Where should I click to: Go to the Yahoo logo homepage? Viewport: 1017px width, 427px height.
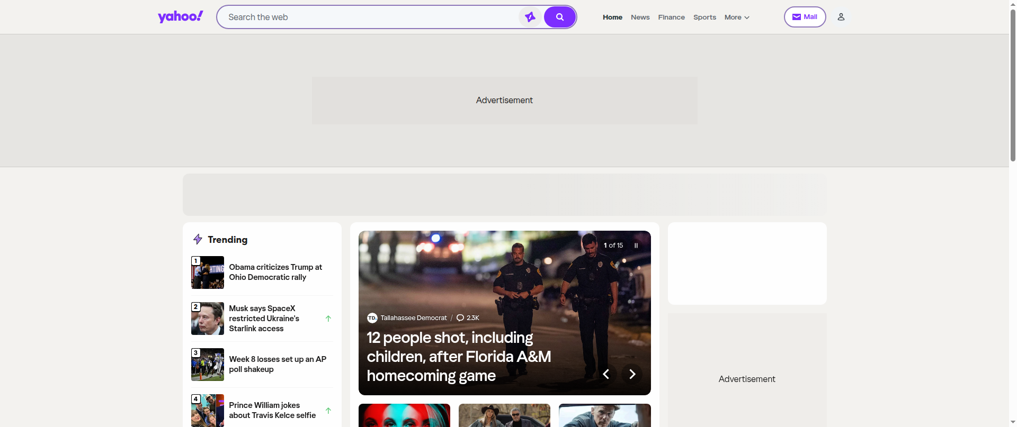[x=180, y=17]
